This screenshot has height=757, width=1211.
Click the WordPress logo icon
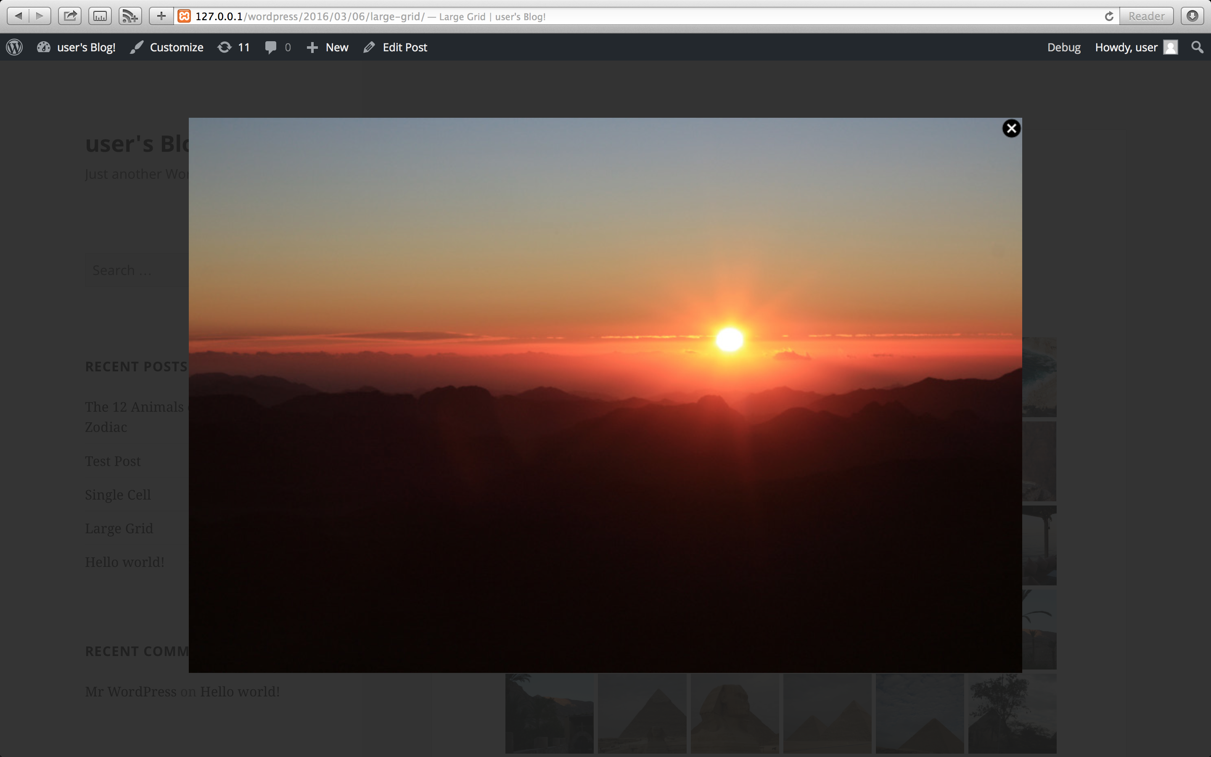(15, 48)
